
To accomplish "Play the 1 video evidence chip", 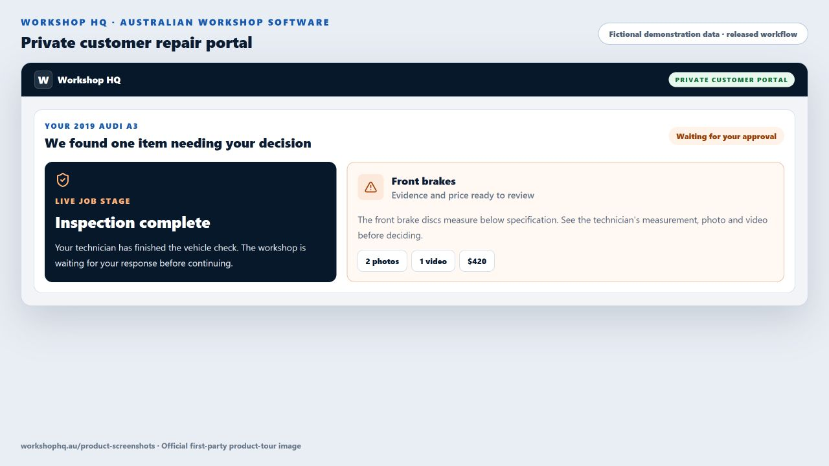I will click(433, 261).
